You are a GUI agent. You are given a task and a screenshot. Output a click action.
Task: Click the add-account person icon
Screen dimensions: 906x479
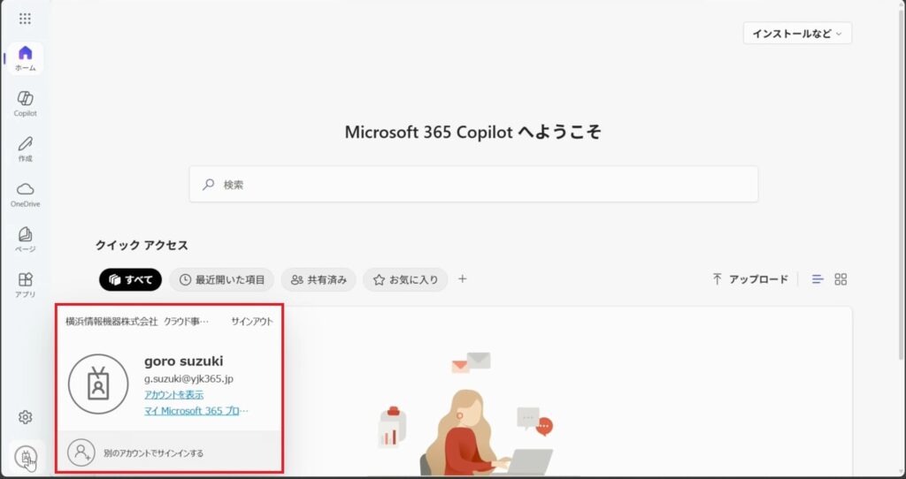pos(81,452)
